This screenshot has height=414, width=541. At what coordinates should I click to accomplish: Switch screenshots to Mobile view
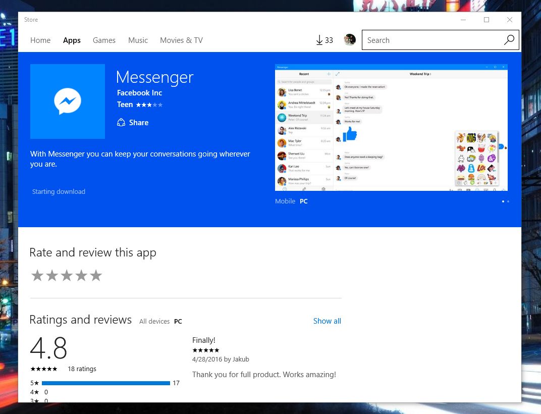(x=285, y=201)
